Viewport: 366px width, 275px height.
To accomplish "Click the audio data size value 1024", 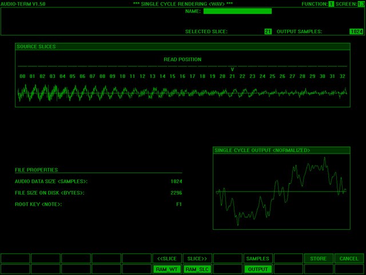I will click(176, 182).
